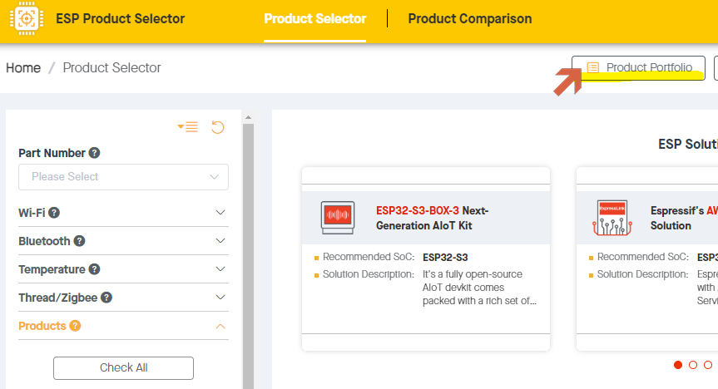Open the Product Portfolio button
Viewport: 718px width, 389px height.
638,67
